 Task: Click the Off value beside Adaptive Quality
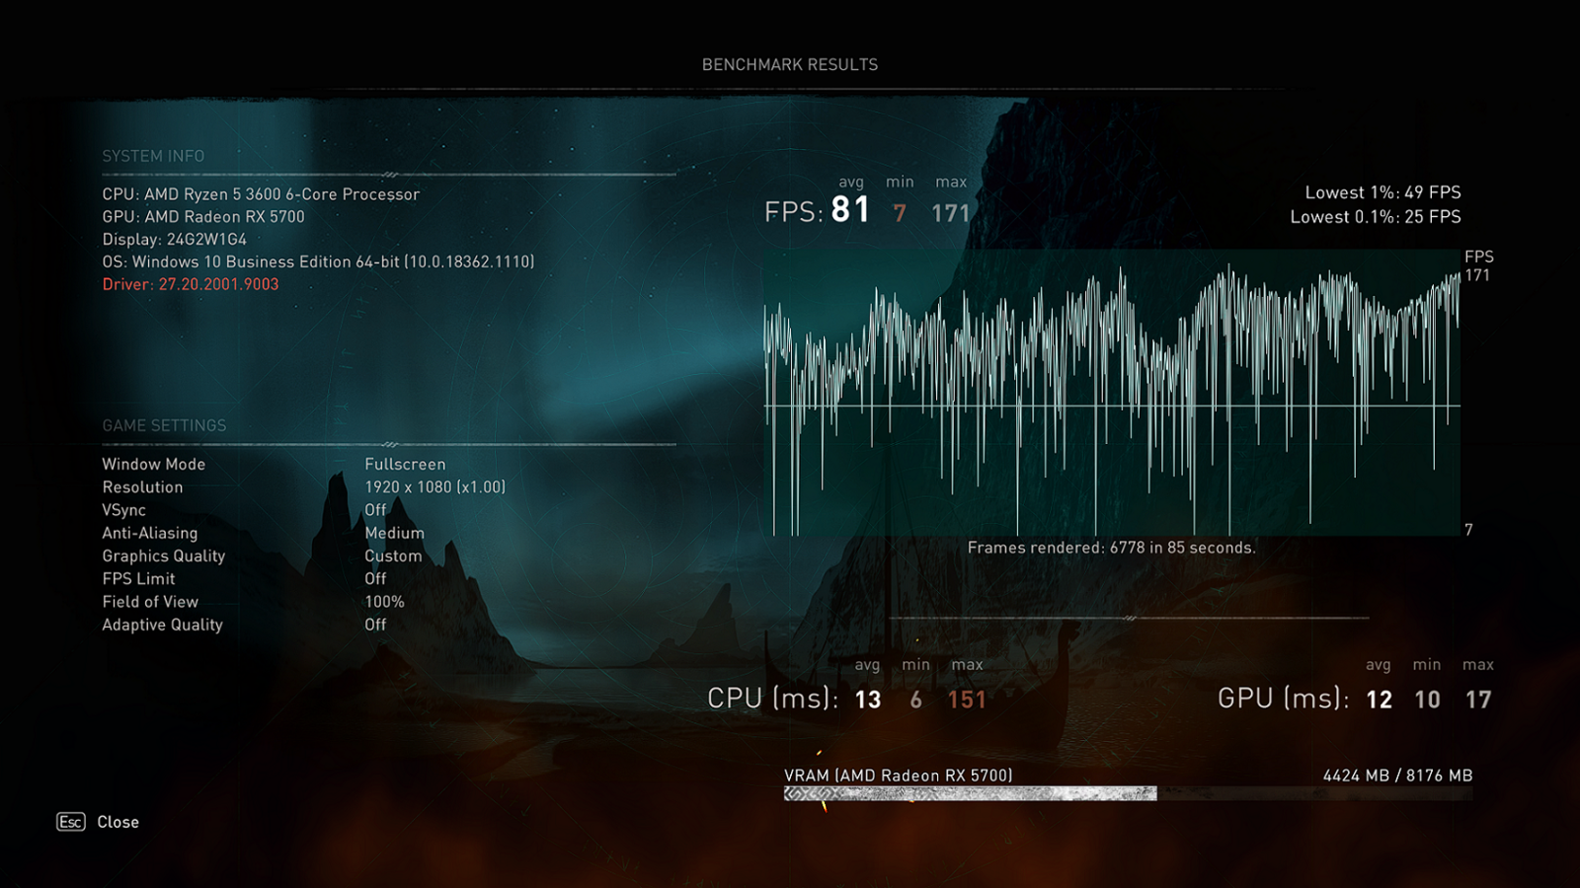point(375,625)
